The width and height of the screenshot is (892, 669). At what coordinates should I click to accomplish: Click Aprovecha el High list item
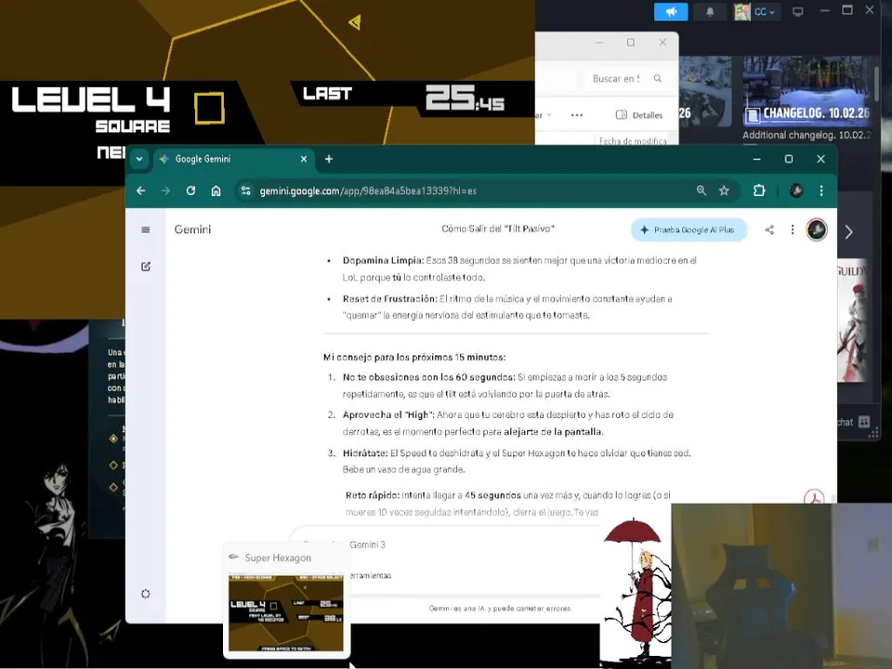(508, 424)
